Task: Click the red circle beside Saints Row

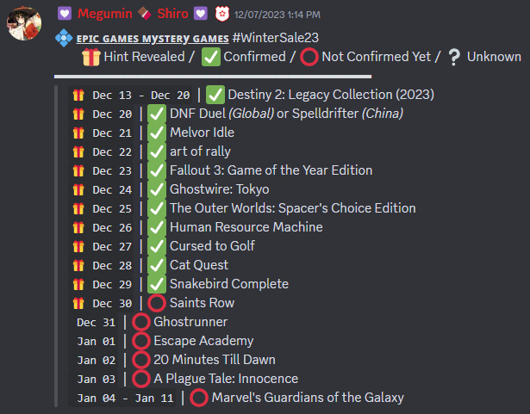Action: [157, 303]
